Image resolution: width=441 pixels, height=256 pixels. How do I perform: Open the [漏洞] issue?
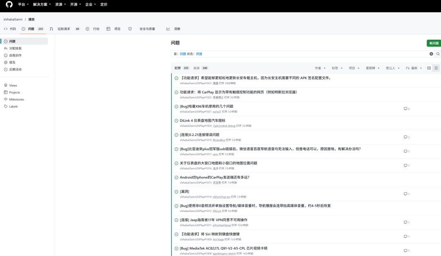(185, 191)
